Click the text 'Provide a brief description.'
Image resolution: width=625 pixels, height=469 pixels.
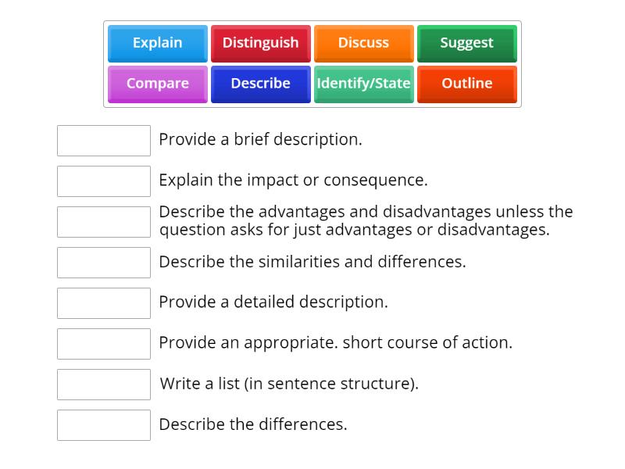[x=260, y=140]
